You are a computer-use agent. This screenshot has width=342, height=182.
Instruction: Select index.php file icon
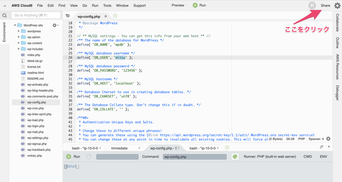23,55
